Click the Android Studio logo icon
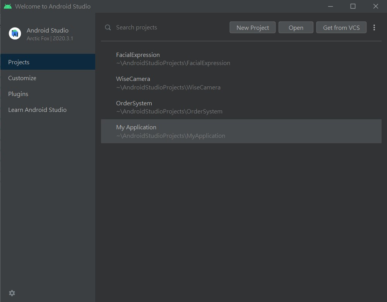The width and height of the screenshot is (387, 302). 15,34
